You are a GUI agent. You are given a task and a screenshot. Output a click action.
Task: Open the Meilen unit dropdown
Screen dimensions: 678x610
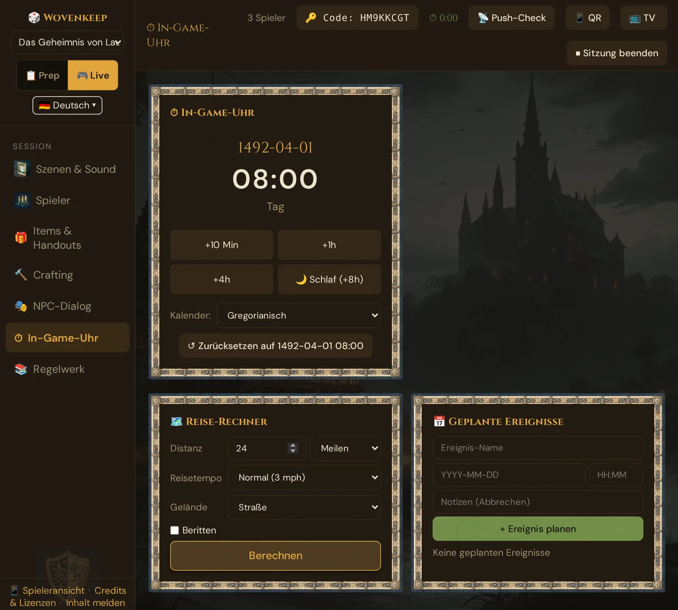click(x=345, y=448)
